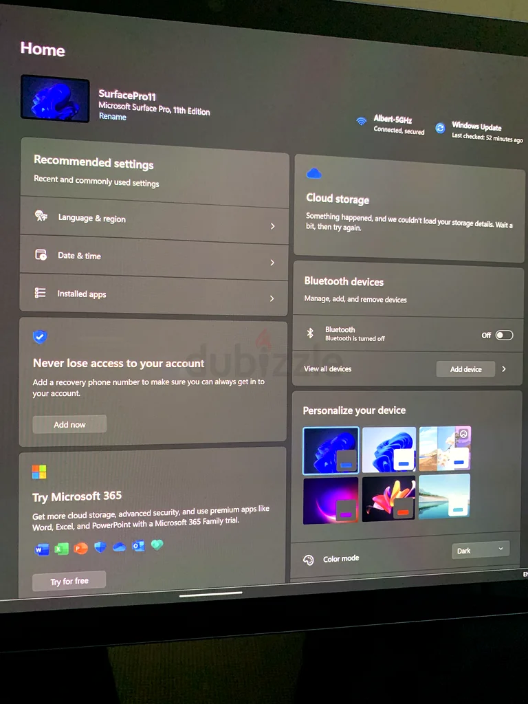Click the Excel app icon
The image size is (528, 704).
tap(61, 548)
